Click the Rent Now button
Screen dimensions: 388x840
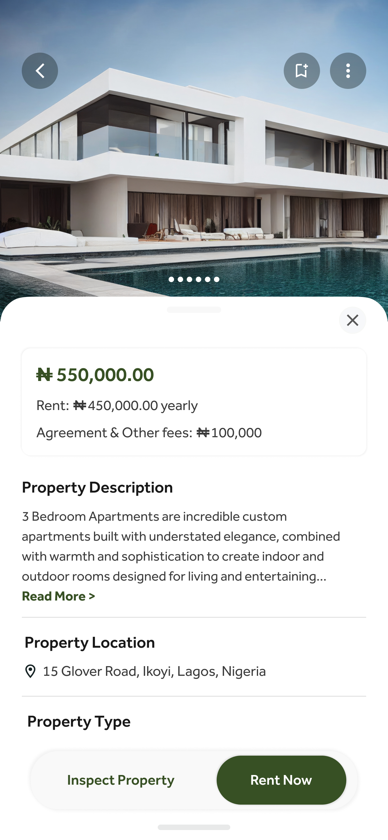click(x=281, y=780)
